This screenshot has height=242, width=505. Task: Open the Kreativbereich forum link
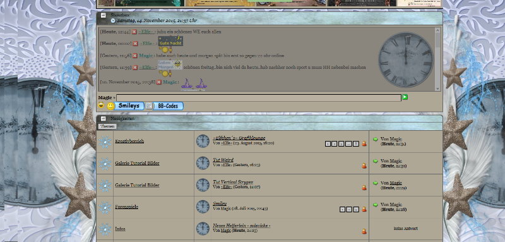pyautogui.click(x=129, y=141)
